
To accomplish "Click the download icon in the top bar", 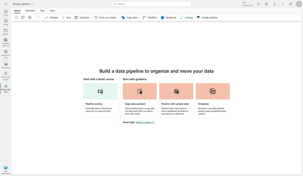I will click(x=275, y=4).
